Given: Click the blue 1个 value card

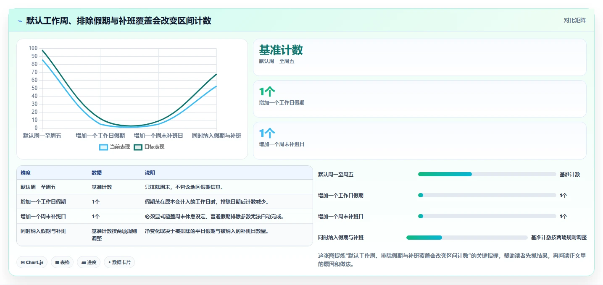Looking at the screenshot, I should pyautogui.click(x=419, y=141).
